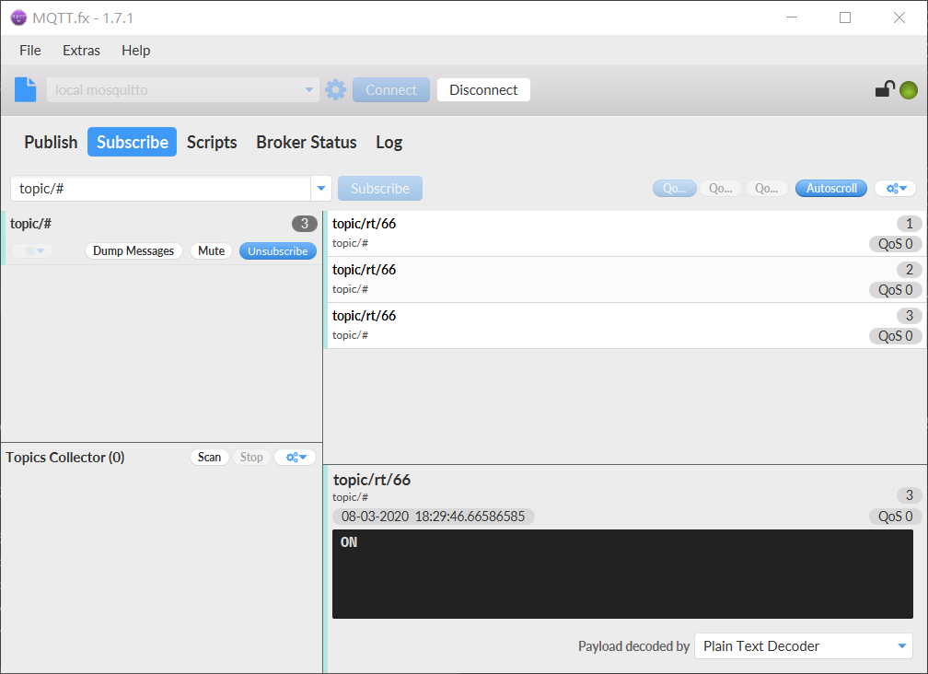Select message 1 of topic/rt/66
Image resolution: width=928 pixels, height=674 pixels.
pyautogui.click(x=625, y=234)
